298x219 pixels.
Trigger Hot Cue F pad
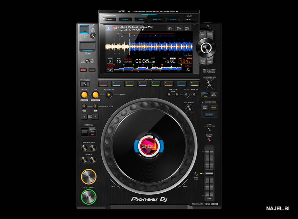(169, 84)
